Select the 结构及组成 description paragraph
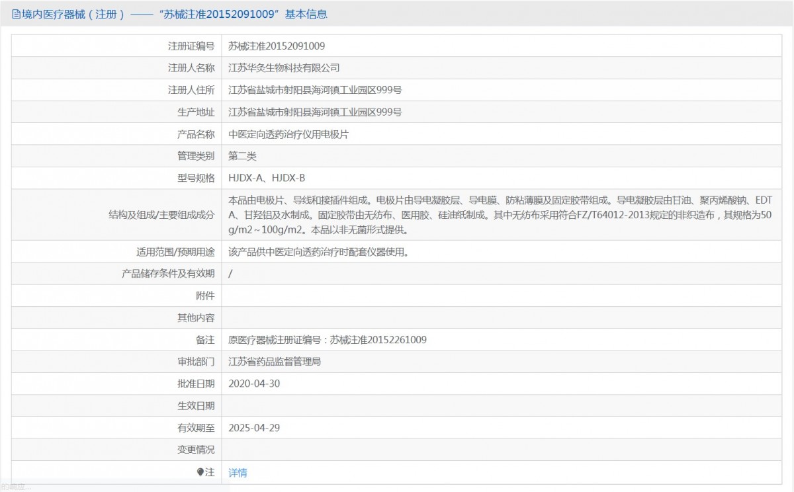 501,215
